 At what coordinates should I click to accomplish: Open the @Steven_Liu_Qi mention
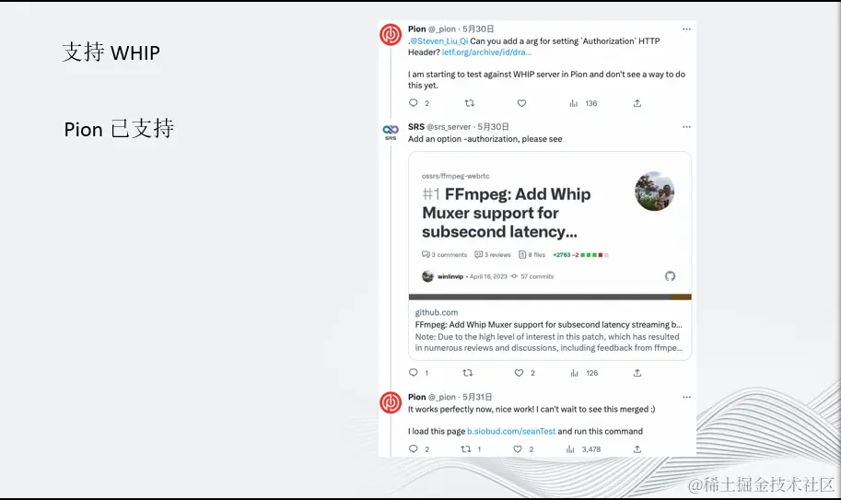coord(438,41)
